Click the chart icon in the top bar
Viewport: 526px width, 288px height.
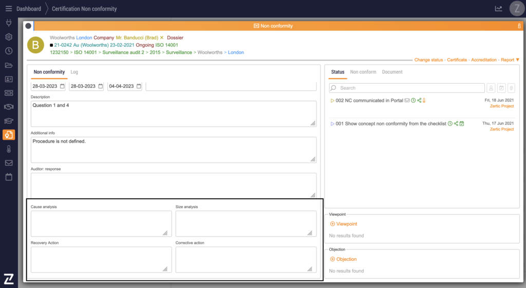pyautogui.click(x=498, y=9)
